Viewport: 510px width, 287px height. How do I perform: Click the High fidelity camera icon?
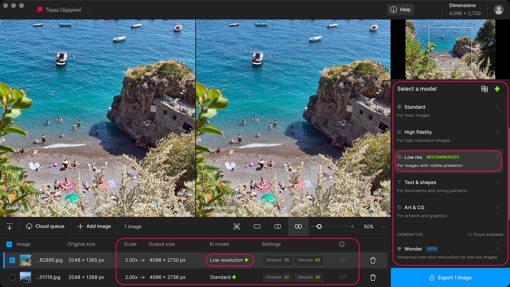point(399,132)
